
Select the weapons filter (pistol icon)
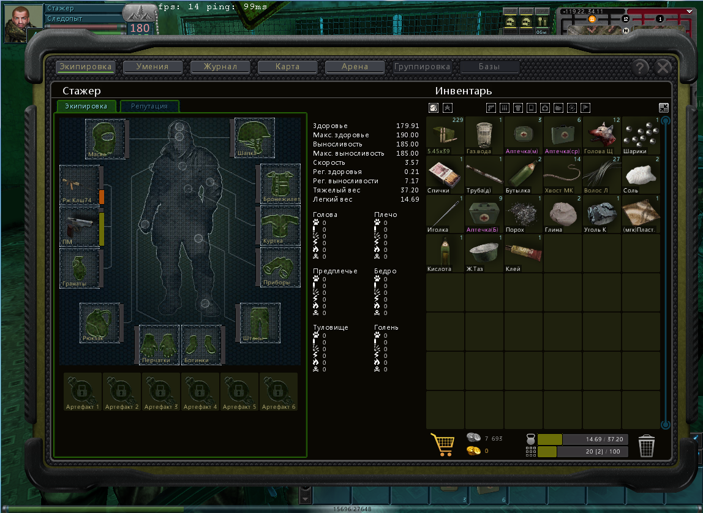(491, 108)
